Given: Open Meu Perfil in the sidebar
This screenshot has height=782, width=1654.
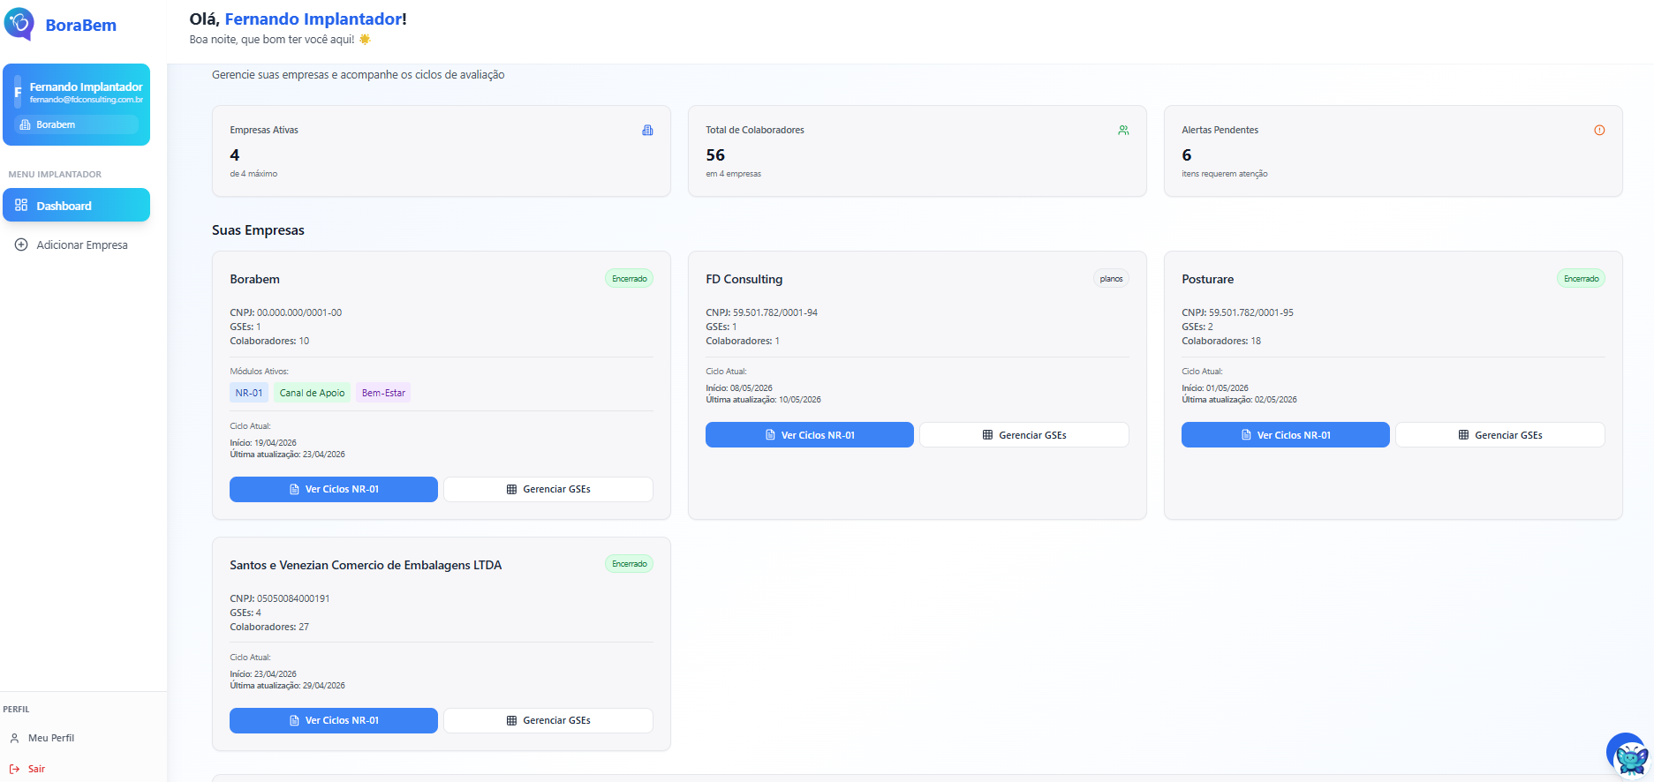Looking at the screenshot, I should pos(51,738).
